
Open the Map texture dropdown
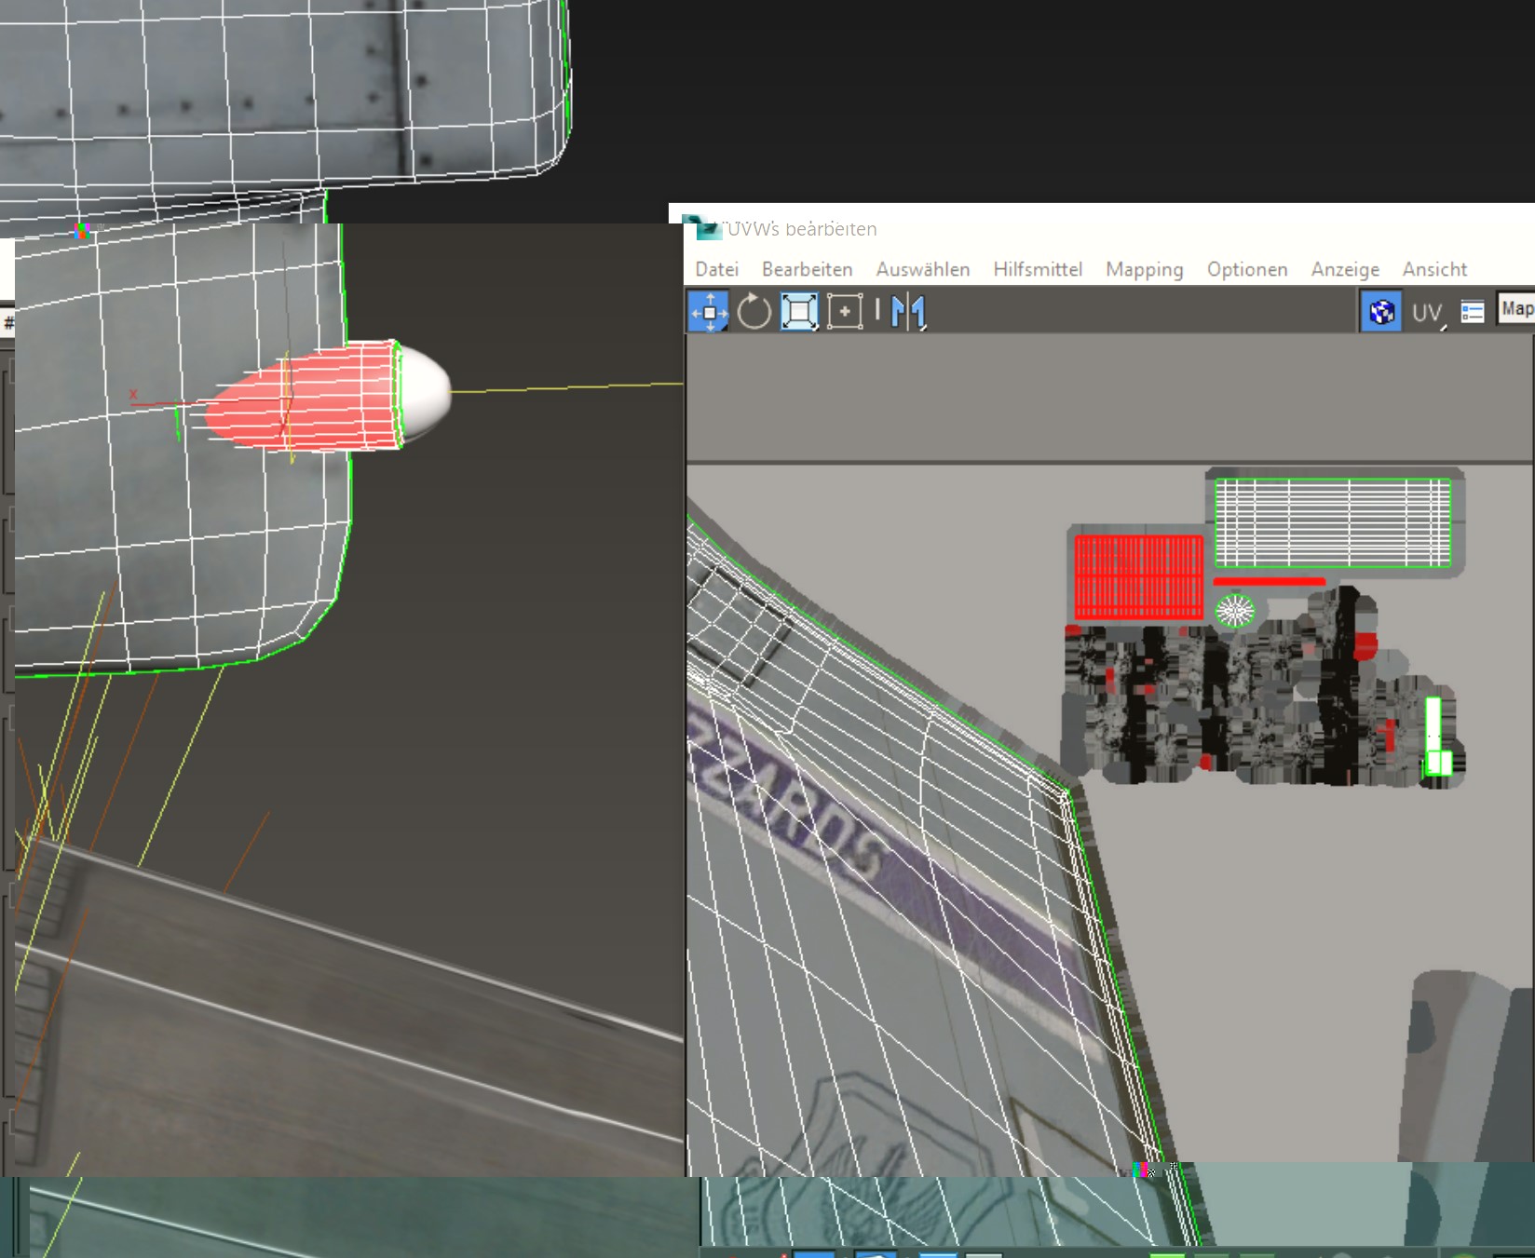(1516, 308)
